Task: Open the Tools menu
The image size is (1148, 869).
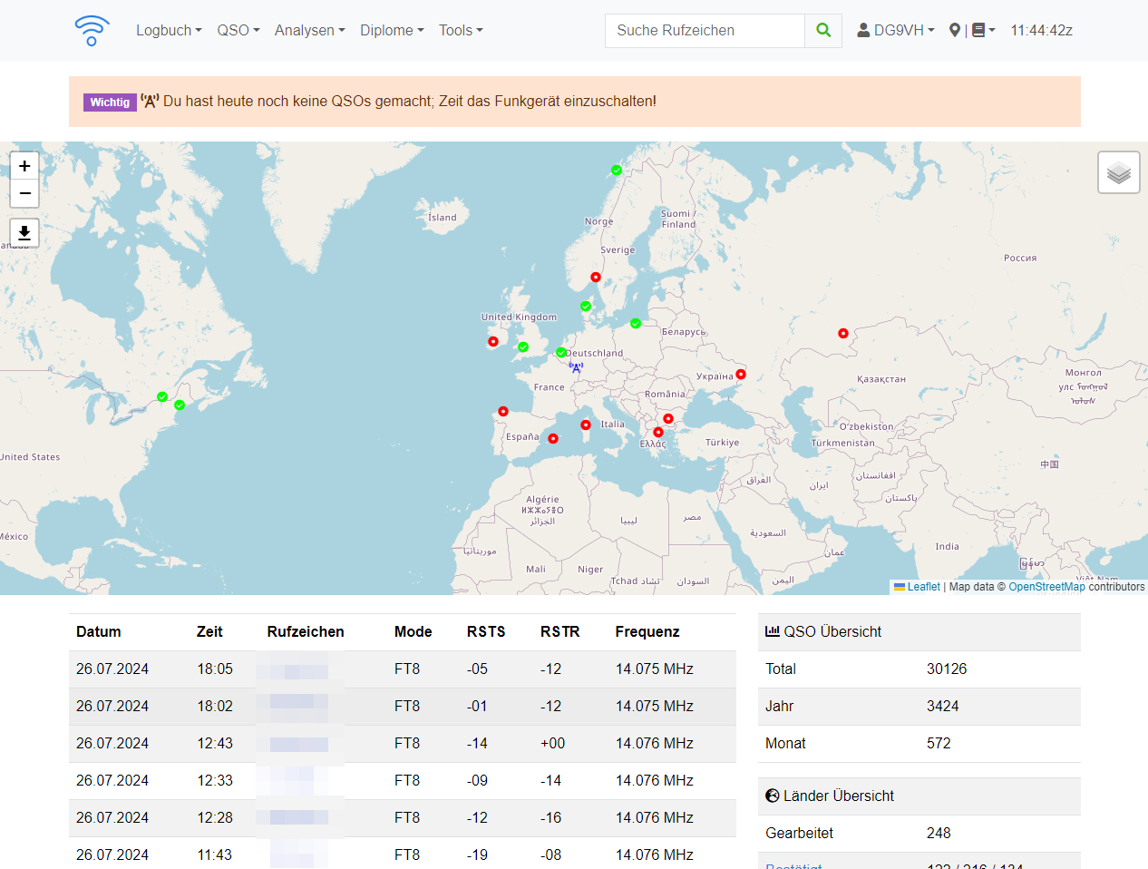Action: 461,30
